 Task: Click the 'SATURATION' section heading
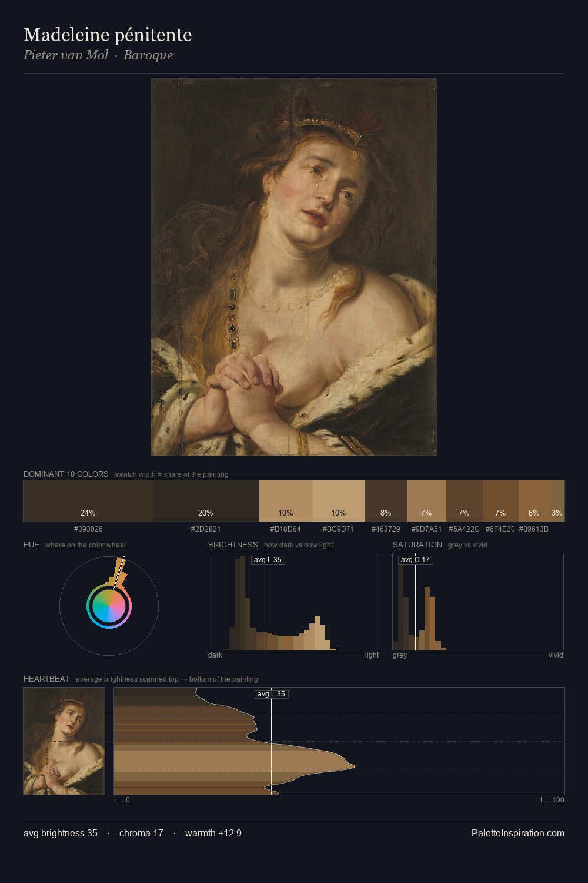pyautogui.click(x=417, y=545)
